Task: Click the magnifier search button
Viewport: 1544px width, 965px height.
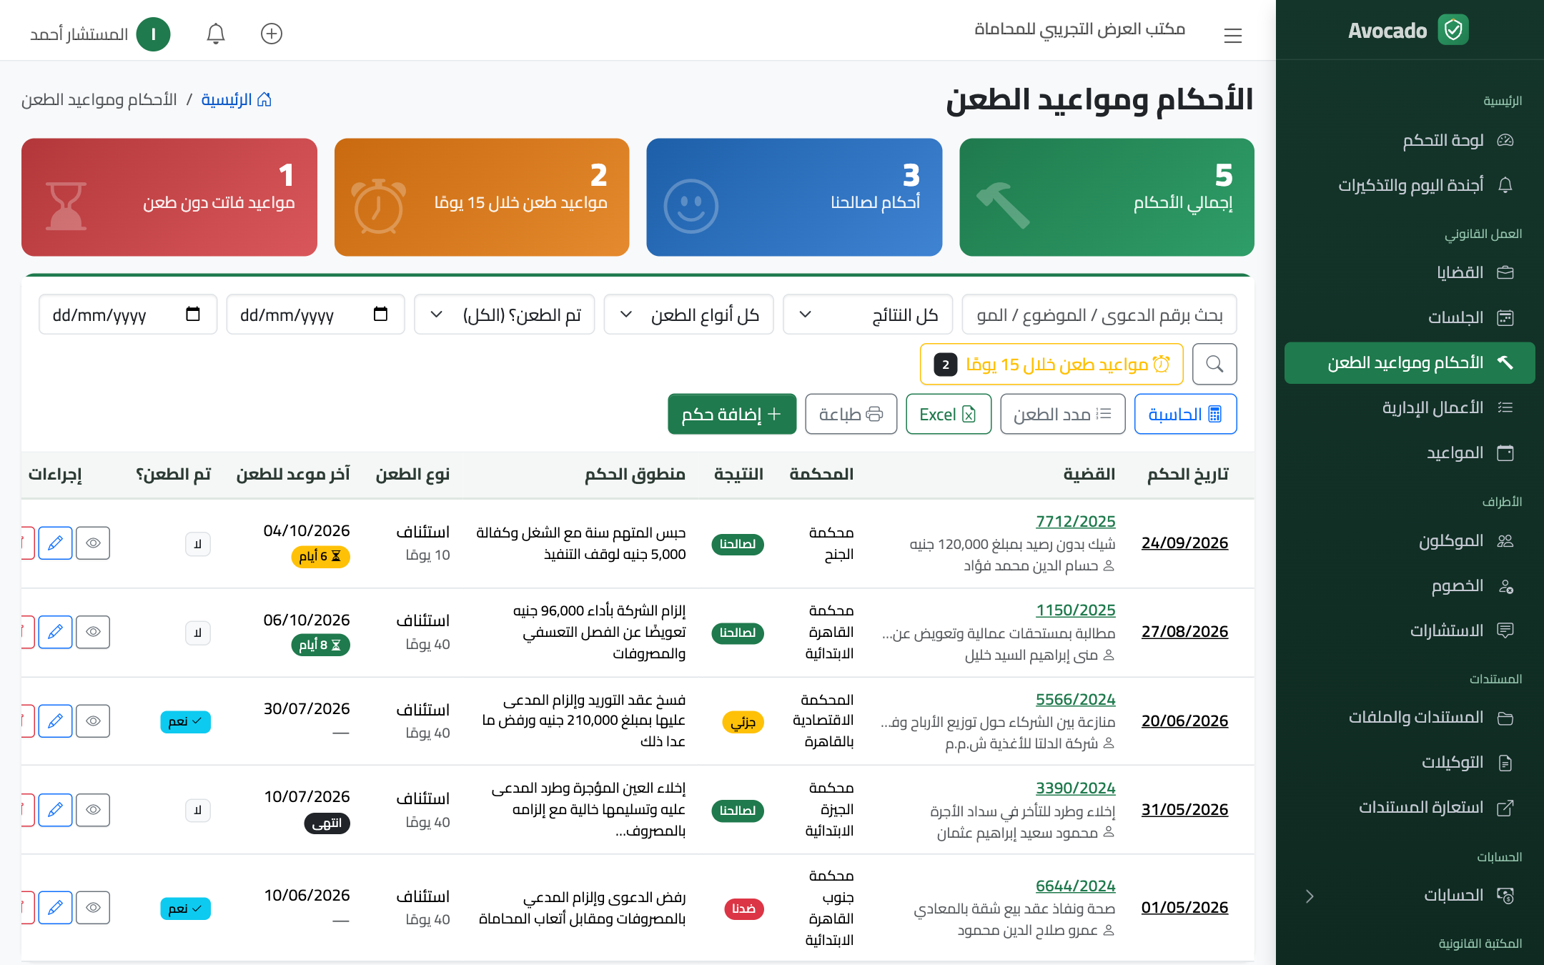Action: 1214,364
